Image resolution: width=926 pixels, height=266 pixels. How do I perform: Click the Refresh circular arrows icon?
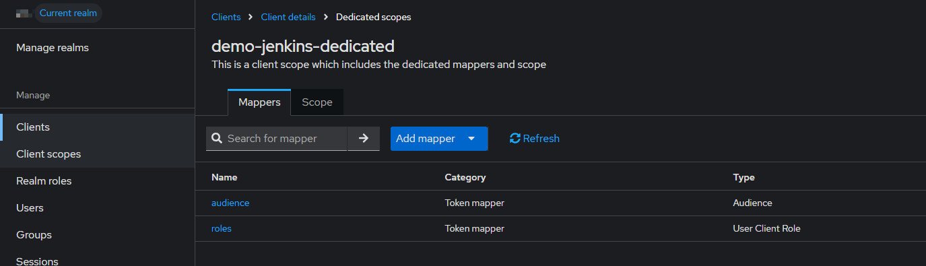pos(515,138)
